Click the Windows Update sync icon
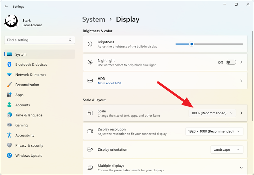The width and height of the screenshot is (254, 175). point(10,155)
